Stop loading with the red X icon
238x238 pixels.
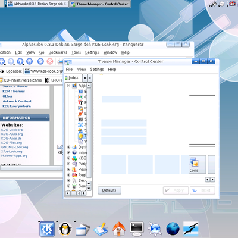coord(50,61)
